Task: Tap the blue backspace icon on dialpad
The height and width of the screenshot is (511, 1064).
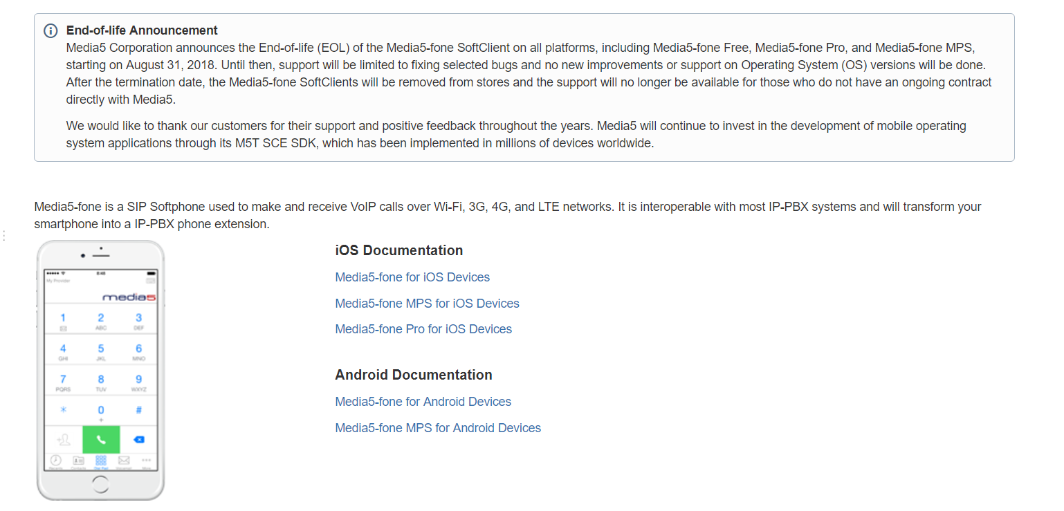Action: [138, 440]
